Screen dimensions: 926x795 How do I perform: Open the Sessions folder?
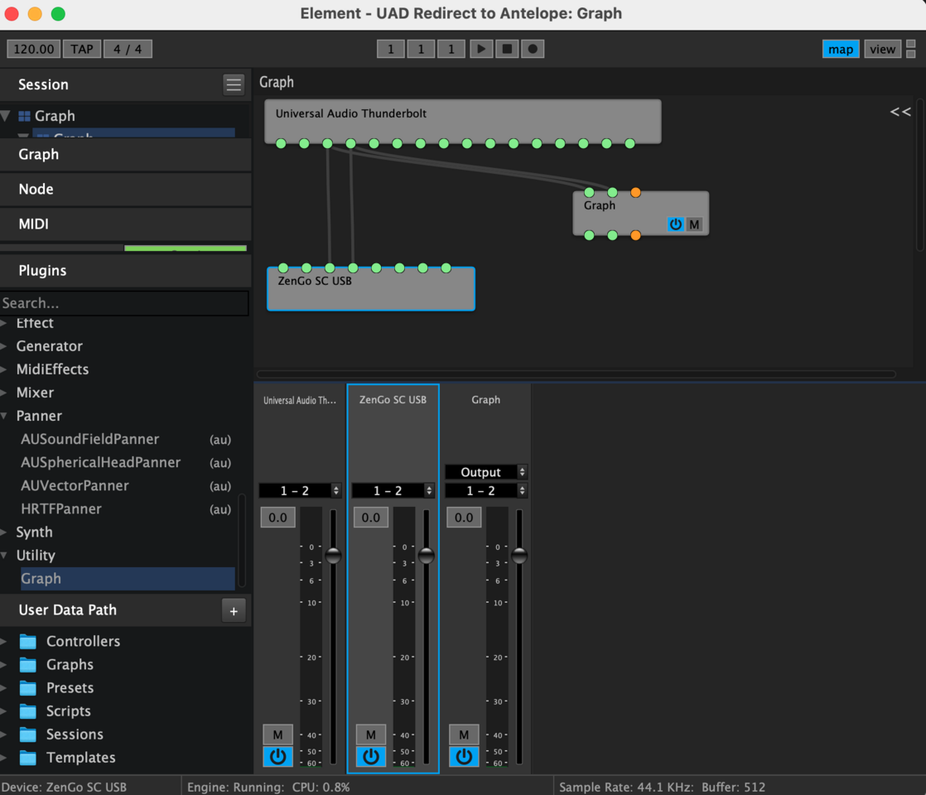tap(75, 735)
